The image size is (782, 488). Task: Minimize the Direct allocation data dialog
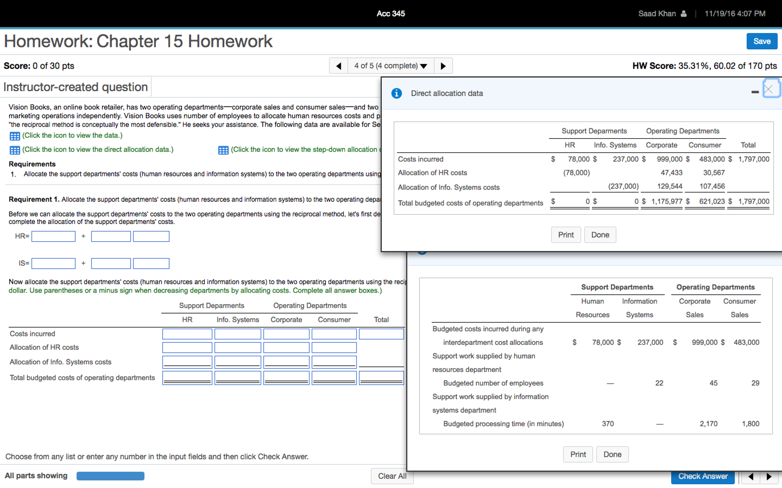(754, 92)
